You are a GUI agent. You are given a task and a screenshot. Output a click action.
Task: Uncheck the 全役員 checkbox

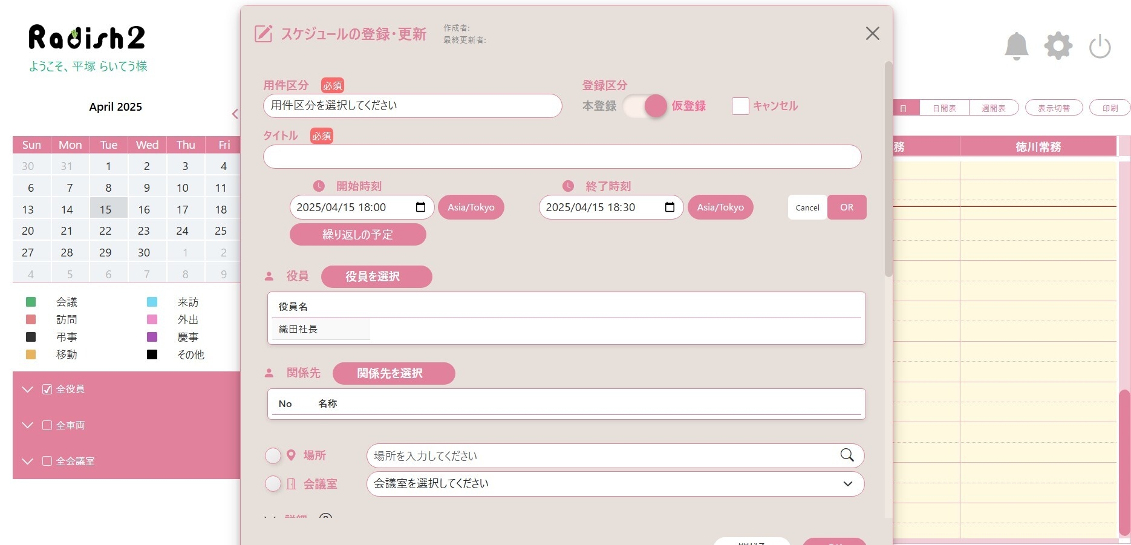[x=47, y=390]
